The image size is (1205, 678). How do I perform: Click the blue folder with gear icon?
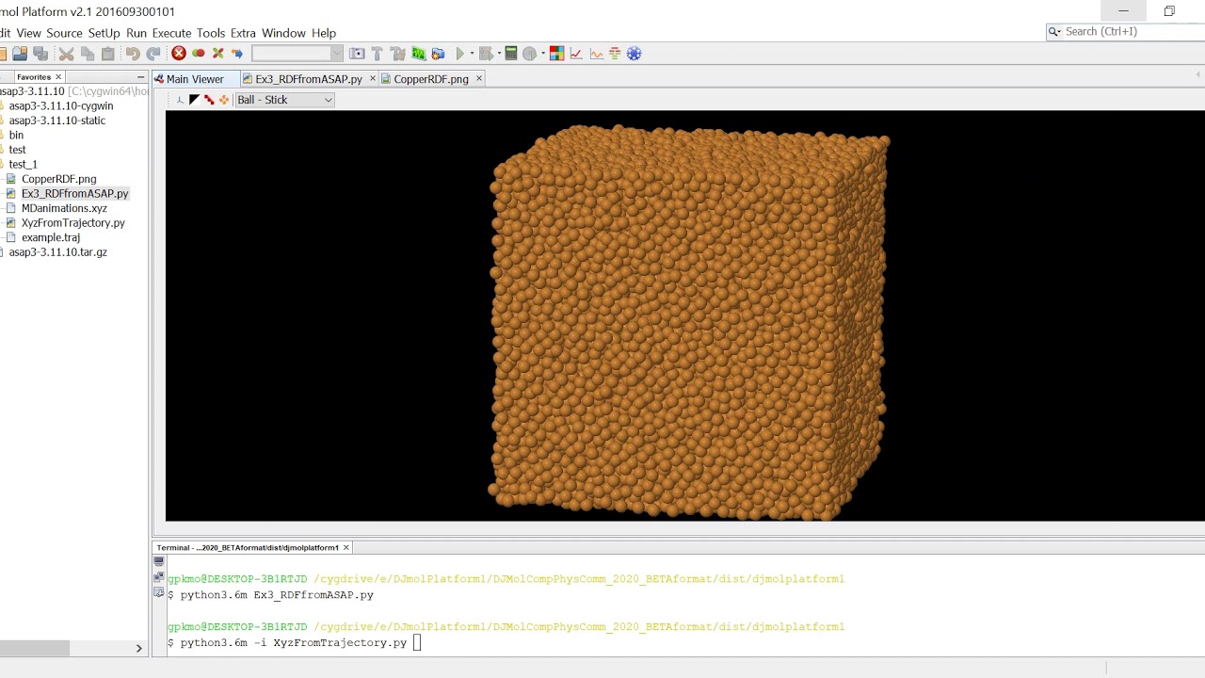[438, 54]
